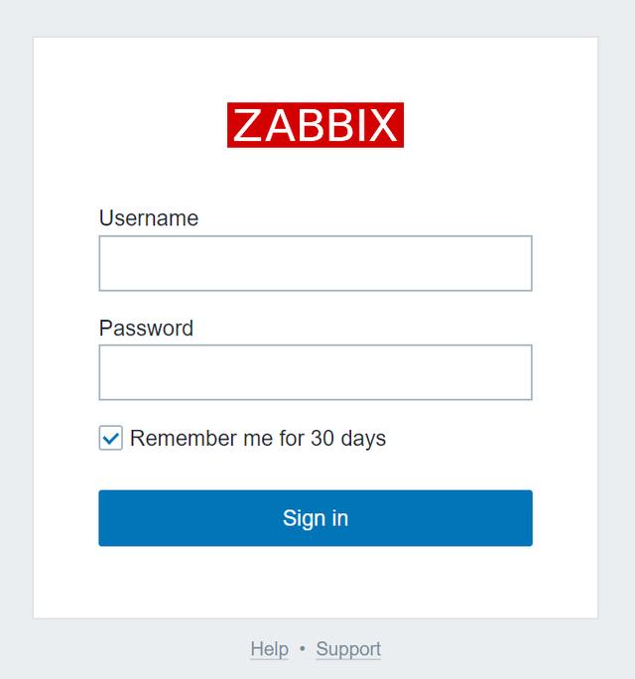635x679 pixels.
Task: Open the Support link
Action: click(x=348, y=649)
